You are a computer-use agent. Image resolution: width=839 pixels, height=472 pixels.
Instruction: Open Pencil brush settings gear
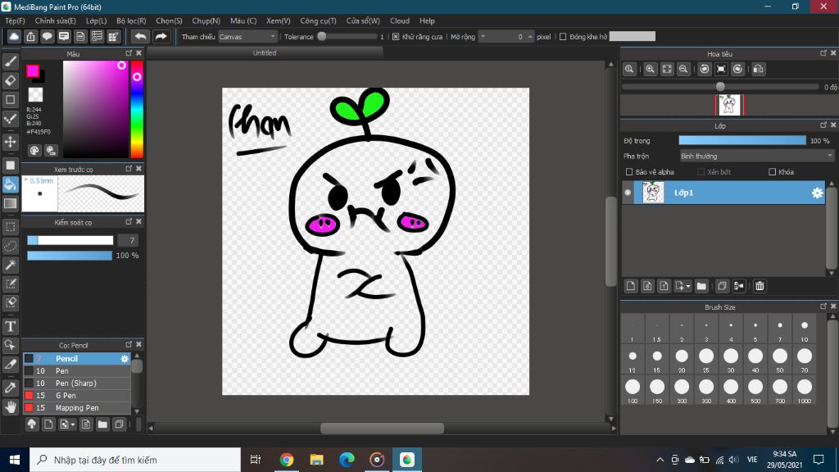[125, 359]
